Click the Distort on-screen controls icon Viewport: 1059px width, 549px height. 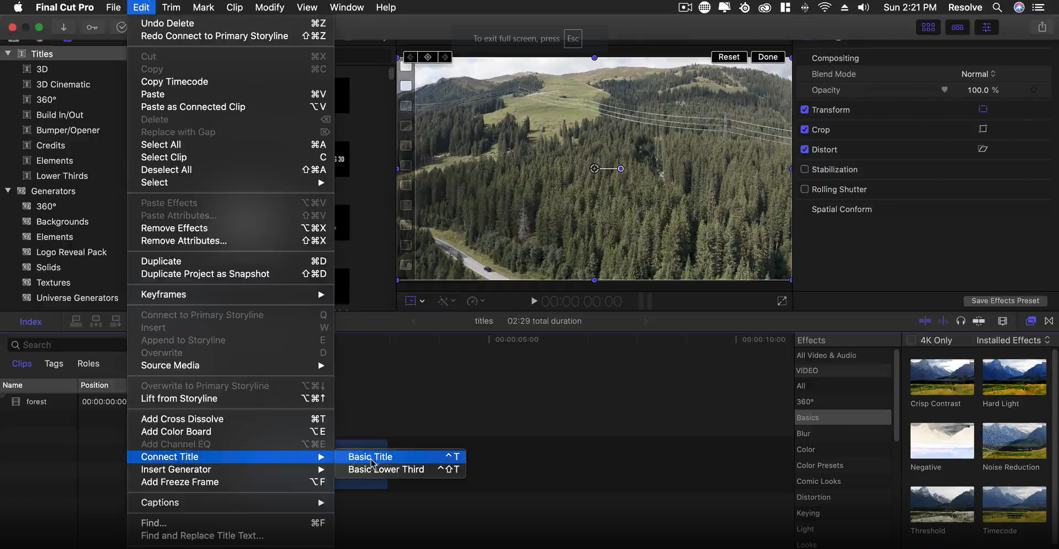(983, 149)
